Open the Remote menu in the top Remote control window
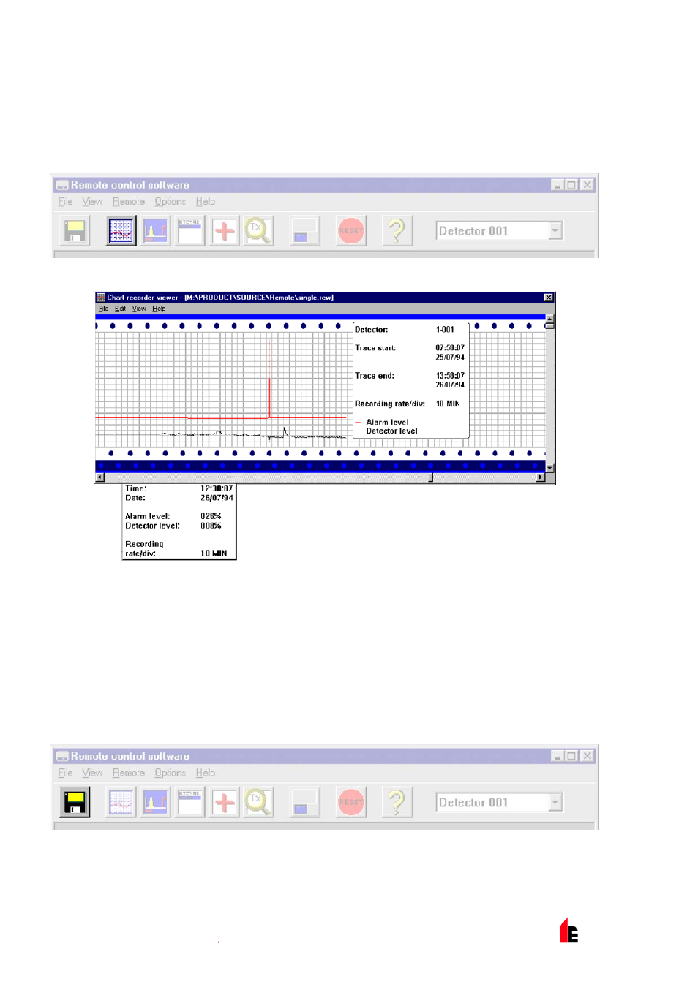The image size is (698, 987). coord(129,202)
